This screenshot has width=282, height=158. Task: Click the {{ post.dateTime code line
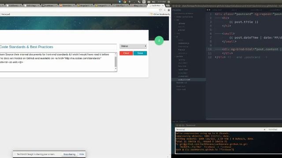pos(256,38)
